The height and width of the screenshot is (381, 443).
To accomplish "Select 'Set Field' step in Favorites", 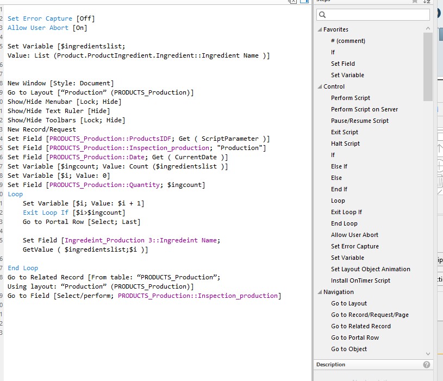I will [x=342, y=64].
